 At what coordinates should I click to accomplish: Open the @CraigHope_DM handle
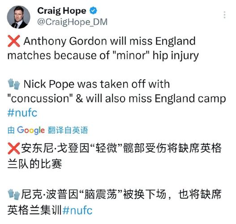point(73,22)
